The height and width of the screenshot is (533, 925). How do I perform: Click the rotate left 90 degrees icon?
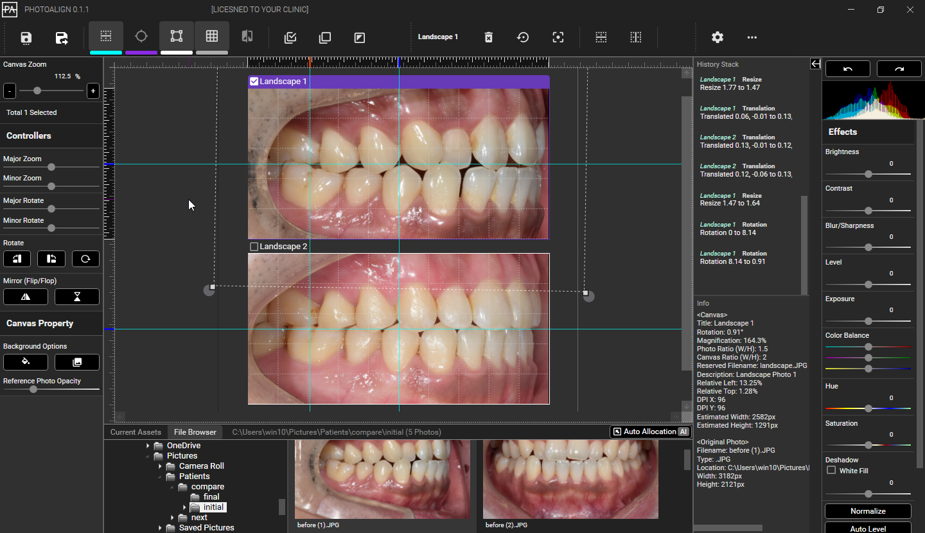coord(17,259)
